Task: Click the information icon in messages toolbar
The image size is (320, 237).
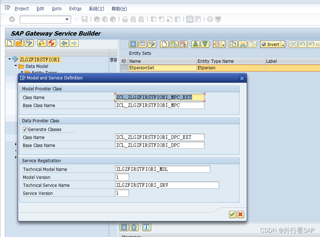Action: 146,228
